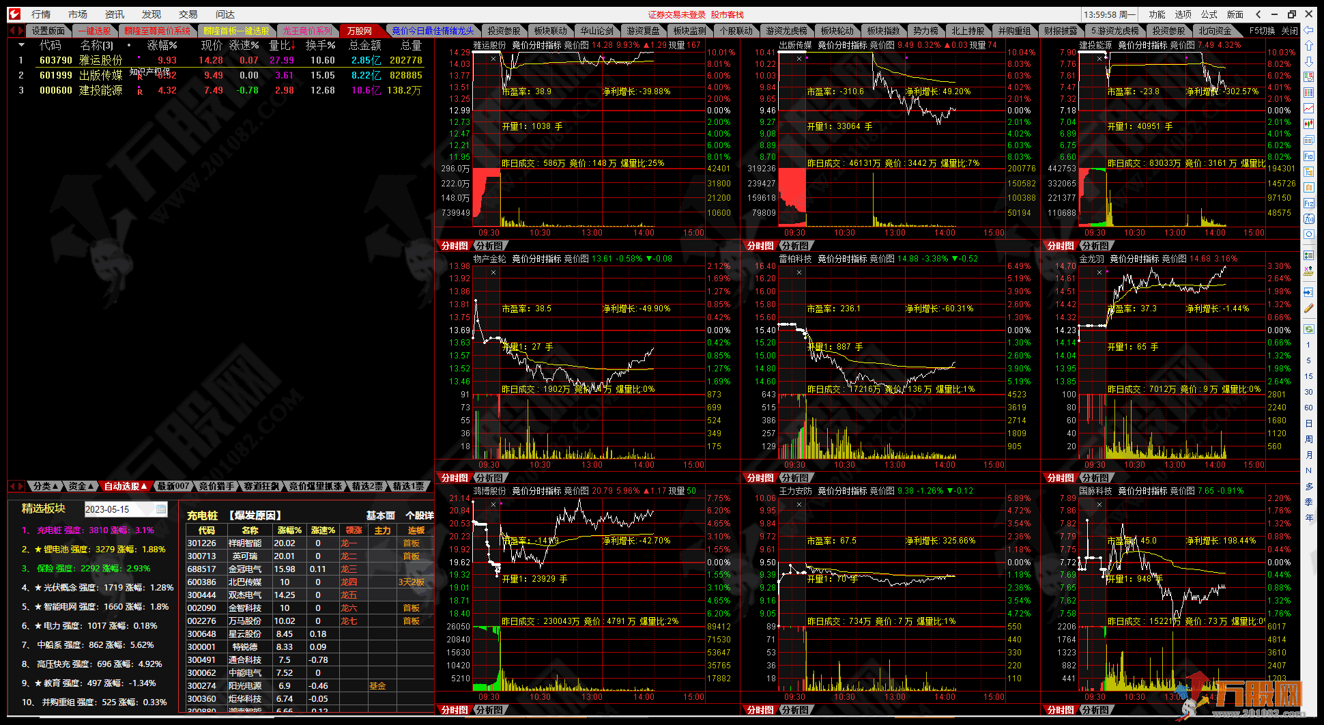The height and width of the screenshot is (725, 1324).
Task: Open the news document icon in right toolbar
Action: tap(1308, 140)
